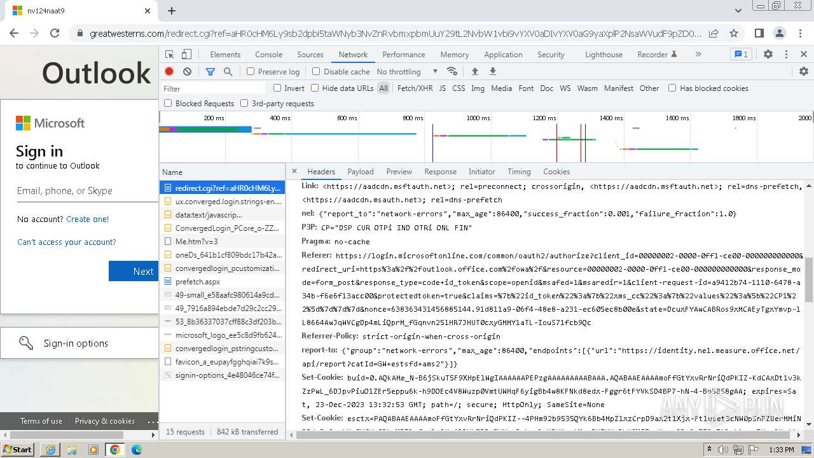Image resolution: width=814 pixels, height=458 pixels.
Task: Open Sign-in options
Action: click(x=79, y=343)
